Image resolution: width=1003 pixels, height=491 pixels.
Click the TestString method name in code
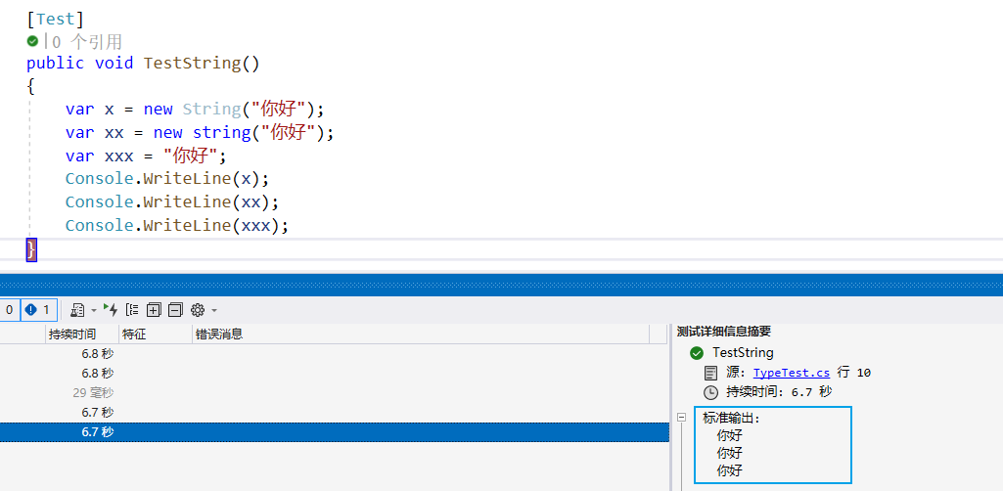(x=192, y=64)
